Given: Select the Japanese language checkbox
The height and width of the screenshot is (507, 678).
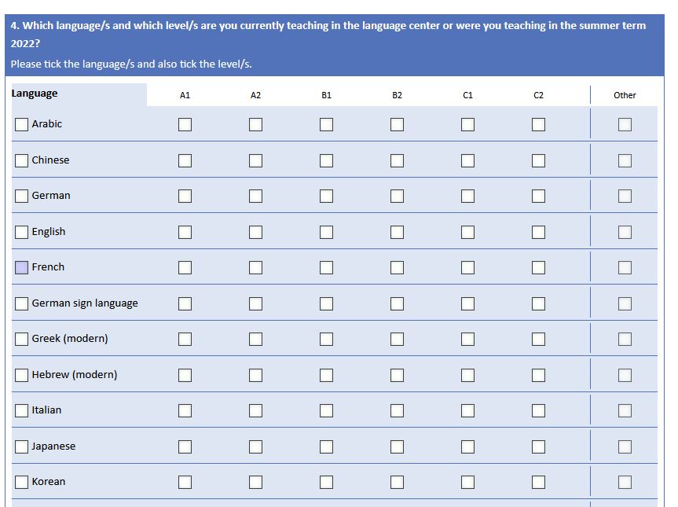Looking at the screenshot, I should [x=21, y=446].
